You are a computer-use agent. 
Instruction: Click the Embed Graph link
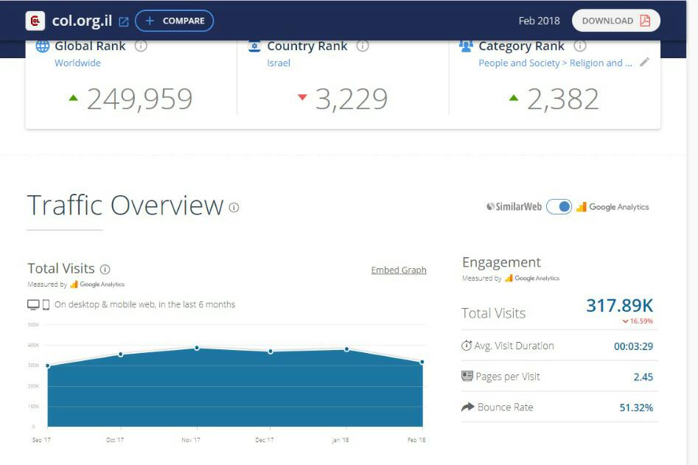click(398, 270)
